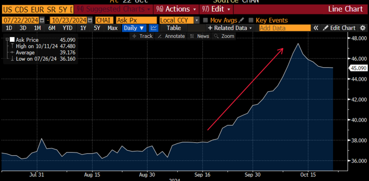The height and width of the screenshot is (181, 369).
Task: Click the US CDS EUR SR 5Y security field
Action: [38, 10]
